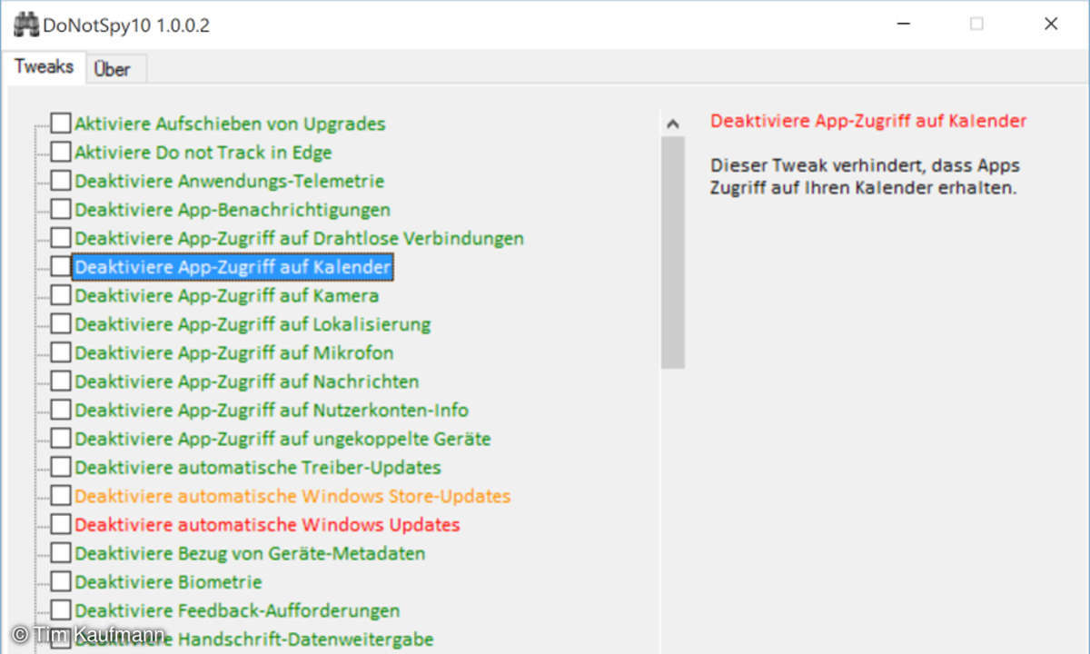Check Deaktiviere automatische Treiber-Updates box
1090x654 pixels.
coord(60,467)
